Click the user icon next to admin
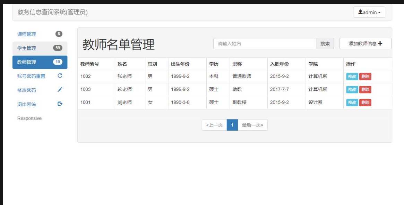Image resolution: width=404 pixels, height=205 pixels. (x=360, y=12)
